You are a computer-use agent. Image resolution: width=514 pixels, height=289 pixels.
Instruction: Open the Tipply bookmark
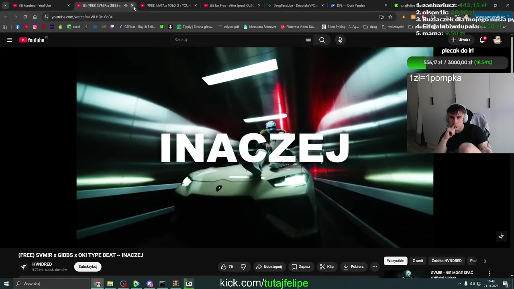pyautogui.click(x=195, y=27)
